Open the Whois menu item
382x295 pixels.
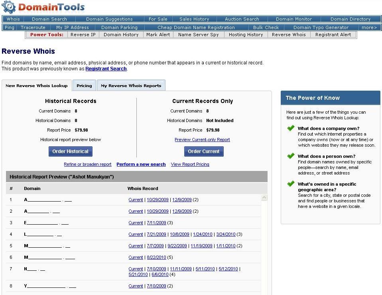pos(13,19)
